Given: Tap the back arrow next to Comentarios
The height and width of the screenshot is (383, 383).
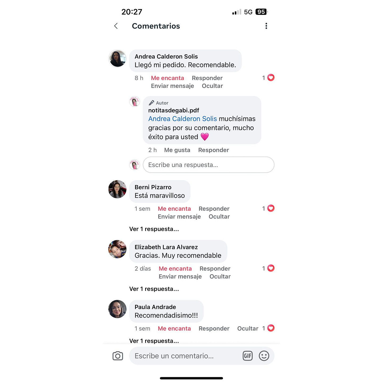Looking at the screenshot, I should pyautogui.click(x=116, y=26).
